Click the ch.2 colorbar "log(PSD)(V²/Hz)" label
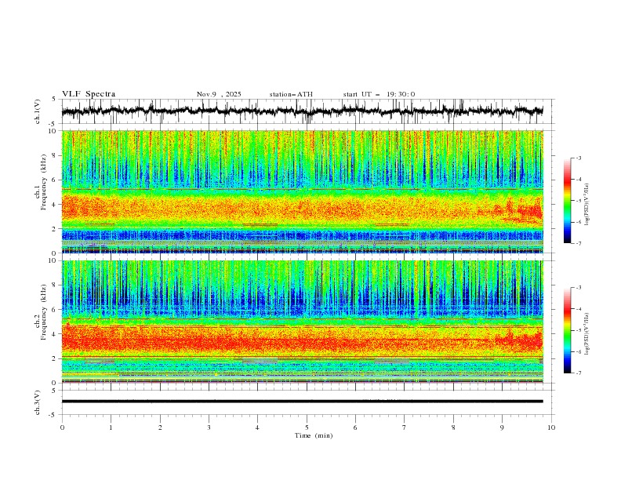Viewport: 621px width, 480px height. click(x=587, y=334)
